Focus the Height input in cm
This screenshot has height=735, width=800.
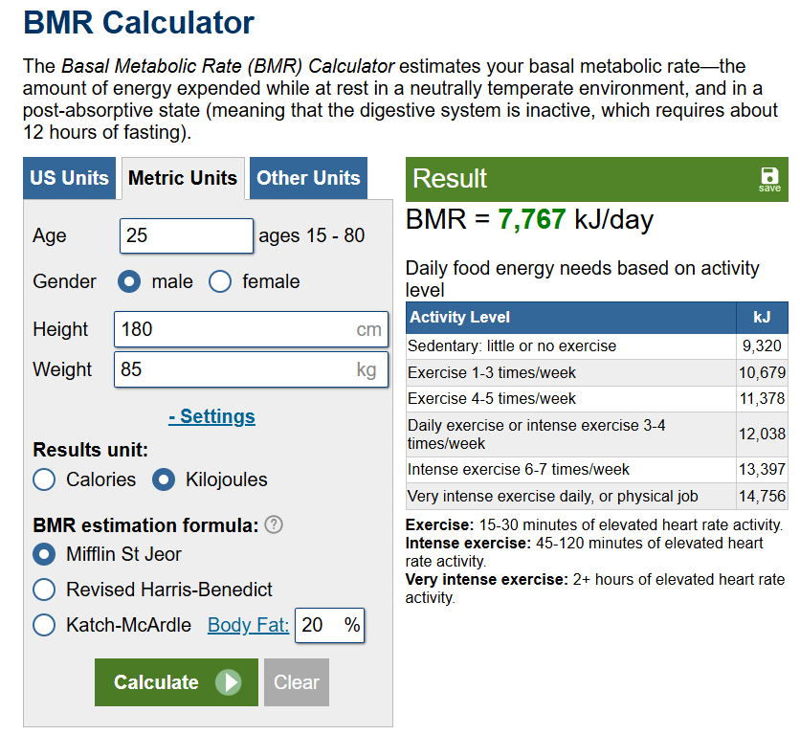pyautogui.click(x=233, y=329)
